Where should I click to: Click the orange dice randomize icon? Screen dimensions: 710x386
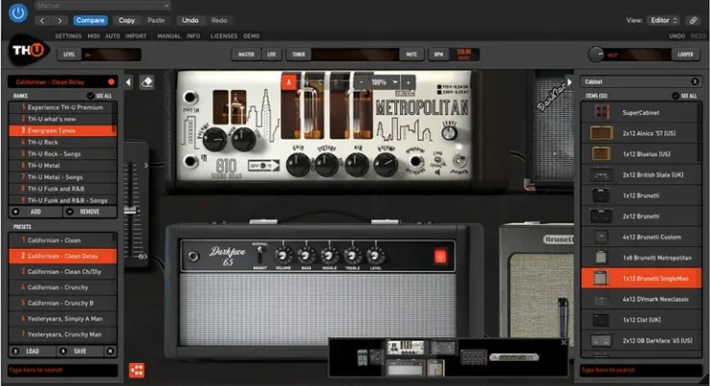[137, 370]
